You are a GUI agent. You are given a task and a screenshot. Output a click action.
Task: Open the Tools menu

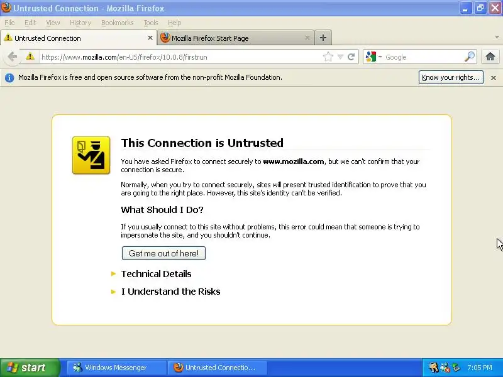click(151, 23)
